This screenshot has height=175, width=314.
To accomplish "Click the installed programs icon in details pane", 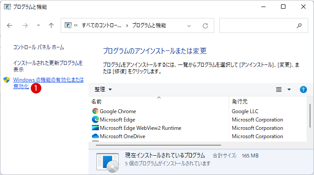I will tap(108, 162).
